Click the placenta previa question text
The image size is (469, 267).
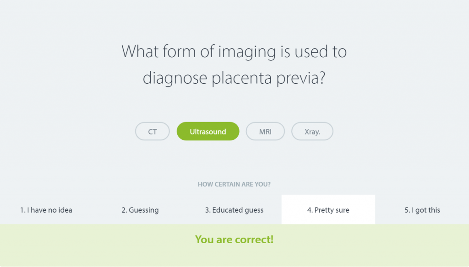tap(234, 64)
